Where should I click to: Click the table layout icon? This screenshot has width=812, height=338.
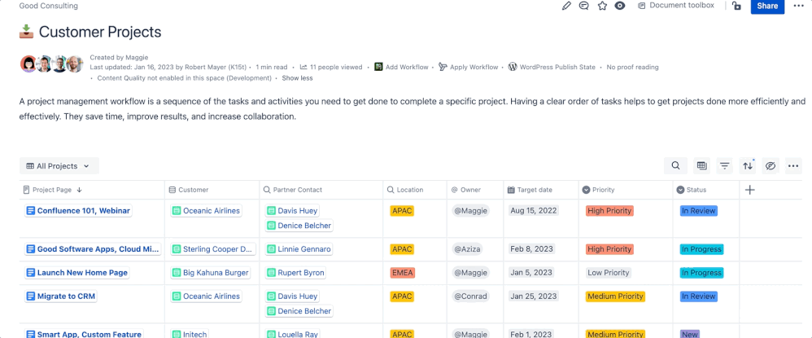click(x=701, y=166)
